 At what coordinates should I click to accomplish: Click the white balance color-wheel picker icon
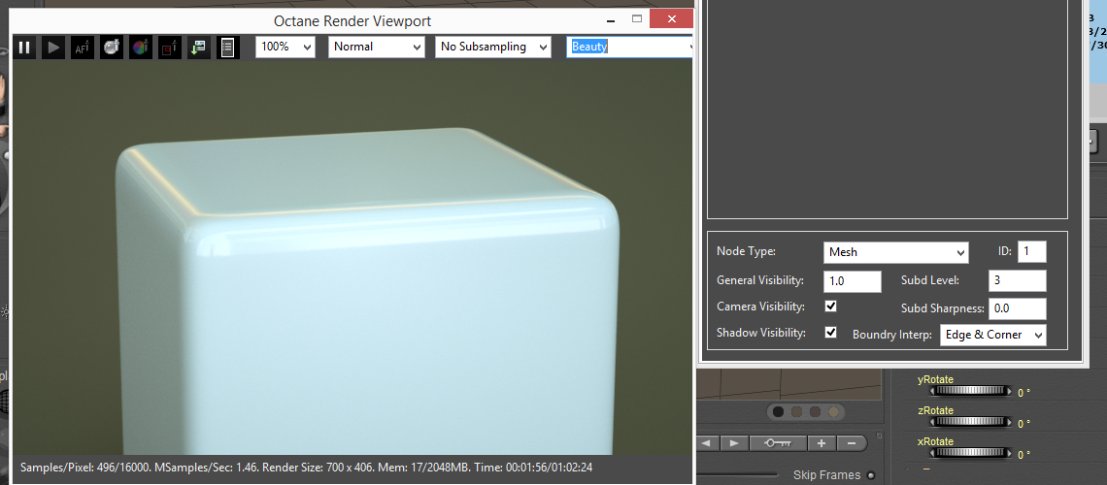pos(141,48)
